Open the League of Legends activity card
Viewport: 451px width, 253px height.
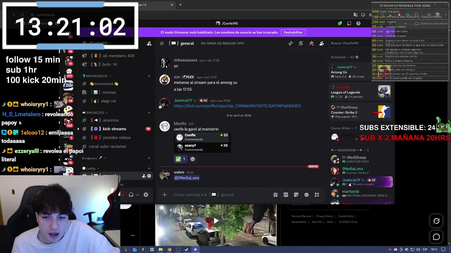(x=361, y=92)
